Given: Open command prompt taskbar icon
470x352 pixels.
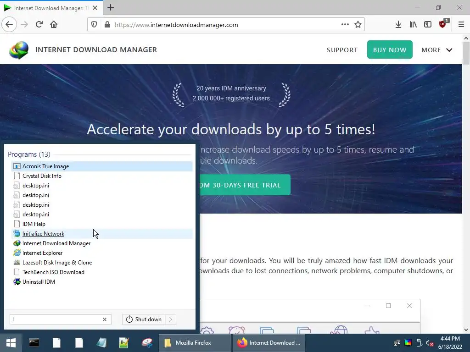Looking at the screenshot, I should click(34, 343).
